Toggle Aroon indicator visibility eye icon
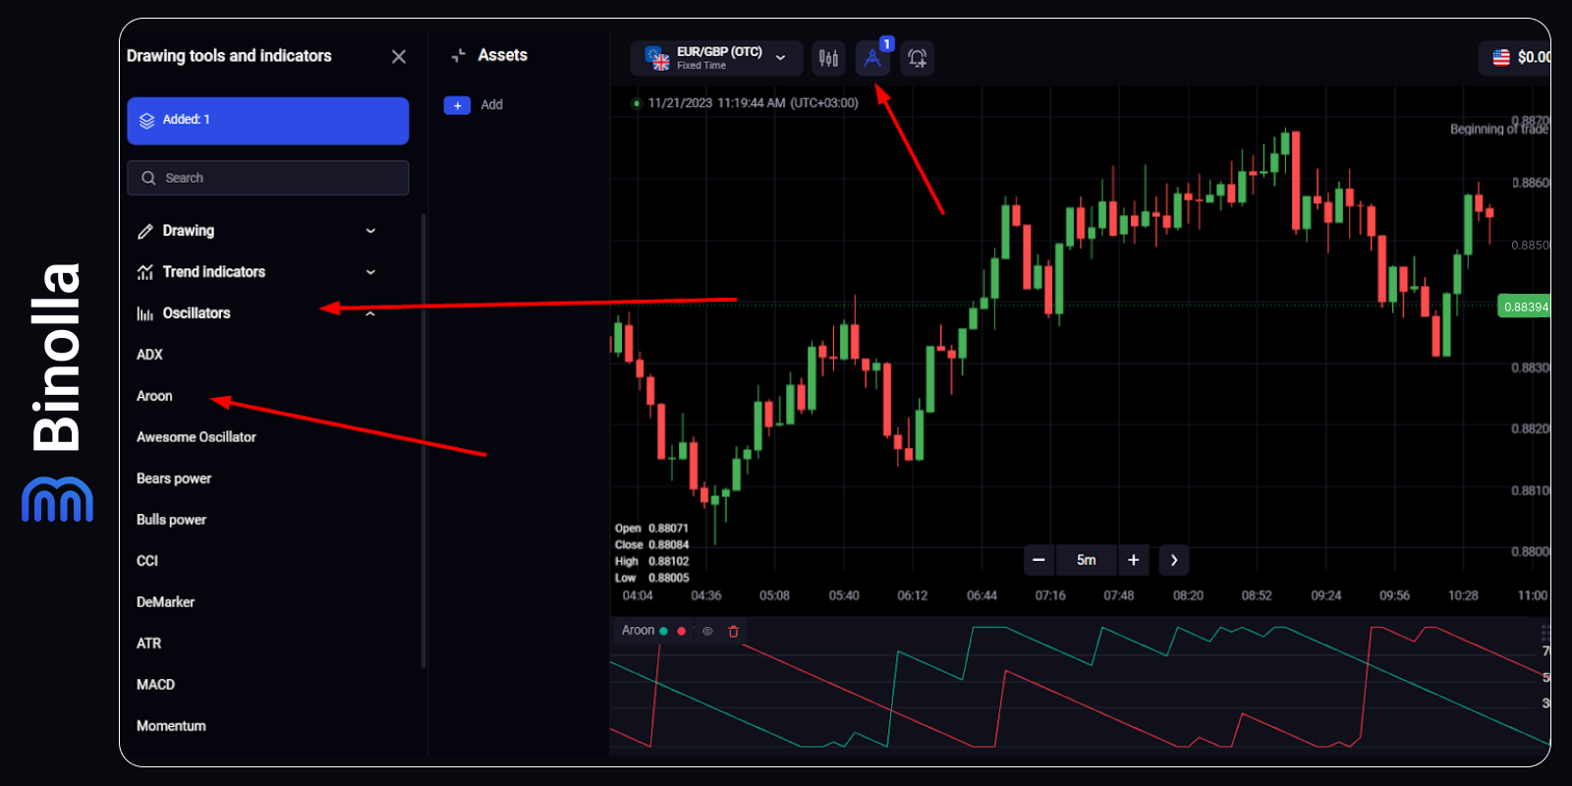 (707, 631)
